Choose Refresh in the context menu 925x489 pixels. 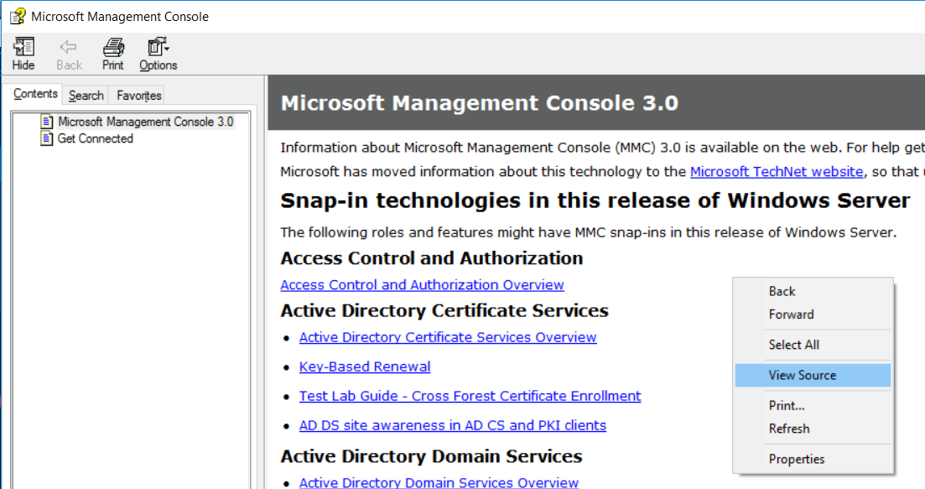point(813,429)
